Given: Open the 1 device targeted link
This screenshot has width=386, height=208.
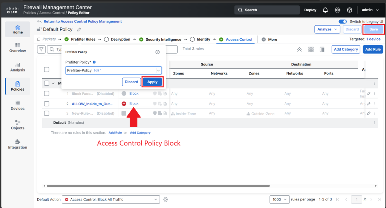Looking at the screenshot, I should [x=374, y=39].
